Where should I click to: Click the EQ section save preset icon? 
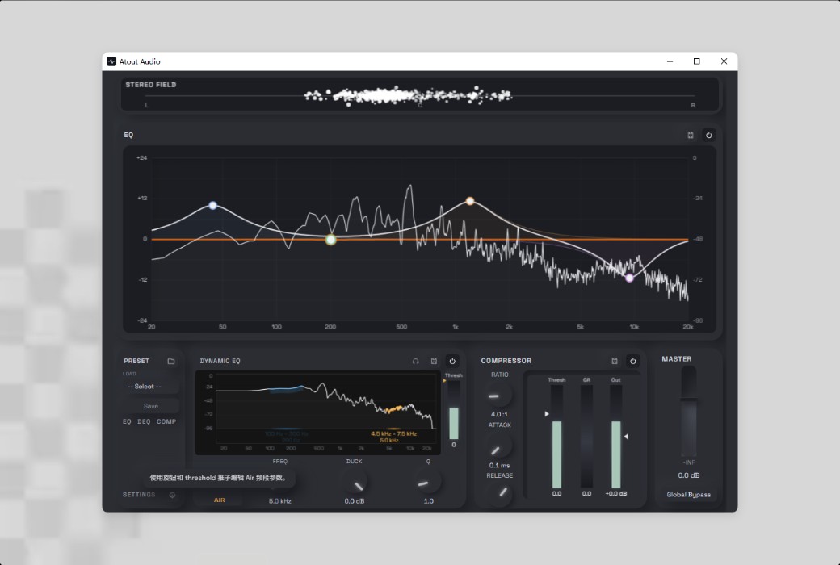(690, 135)
